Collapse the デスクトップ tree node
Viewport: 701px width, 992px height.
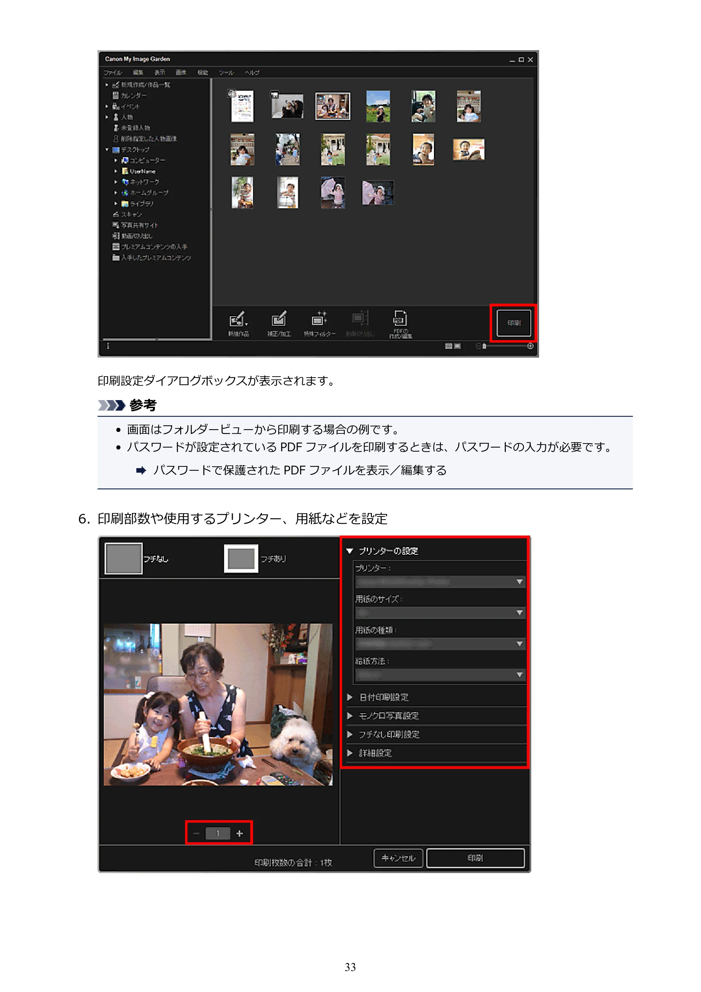pyautogui.click(x=107, y=149)
